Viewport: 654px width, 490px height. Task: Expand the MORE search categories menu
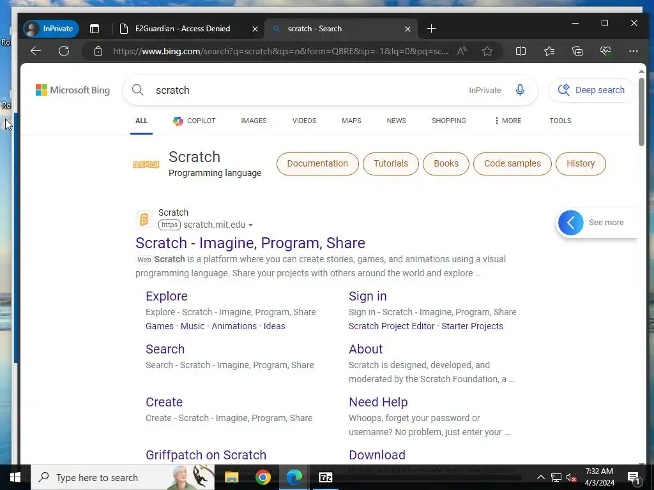[508, 121]
